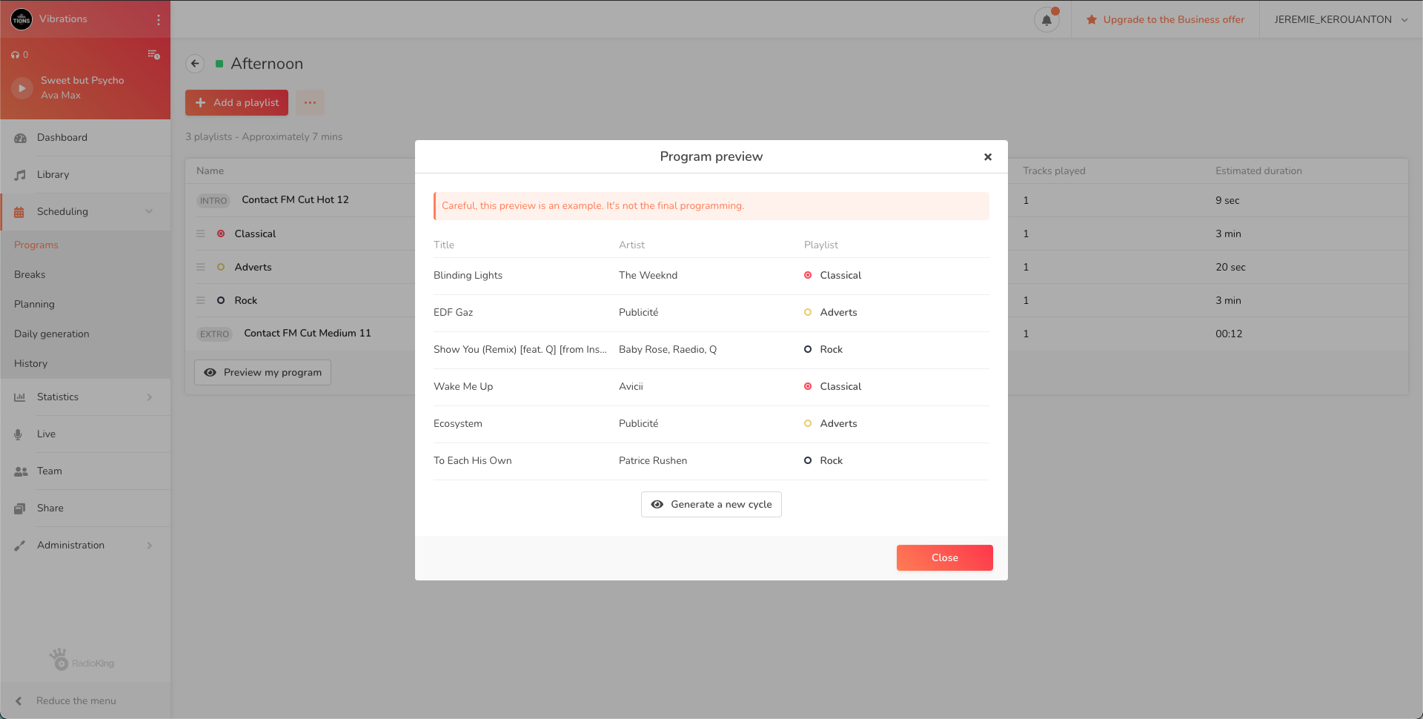The width and height of the screenshot is (1423, 719).
Task: Collapse the Scheduling section chevron
Action: click(149, 211)
